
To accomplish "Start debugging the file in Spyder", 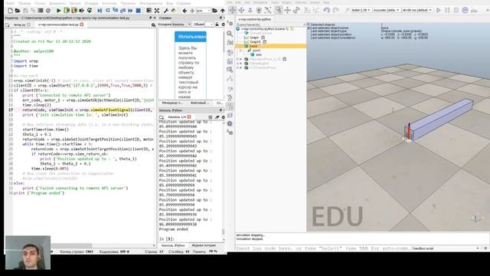I will [100, 11].
